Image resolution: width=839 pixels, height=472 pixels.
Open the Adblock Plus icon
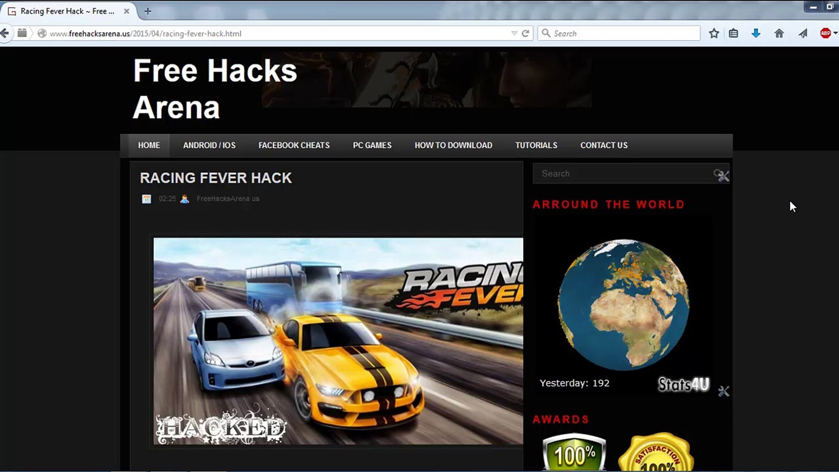coord(825,33)
